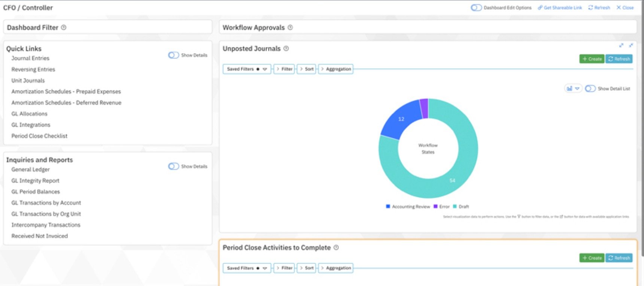The image size is (644, 286).
Task: Open the General Ledger report
Action: pyautogui.click(x=30, y=169)
